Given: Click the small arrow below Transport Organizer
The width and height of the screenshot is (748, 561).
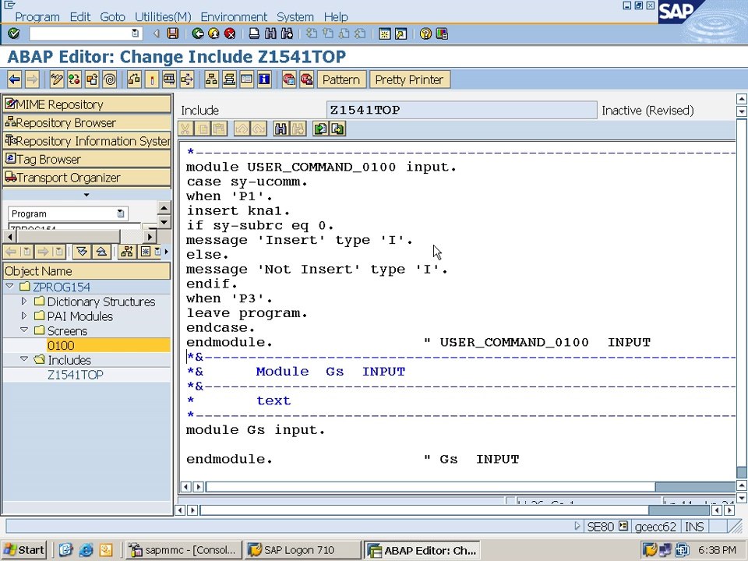Looking at the screenshot, I should 86,195.
